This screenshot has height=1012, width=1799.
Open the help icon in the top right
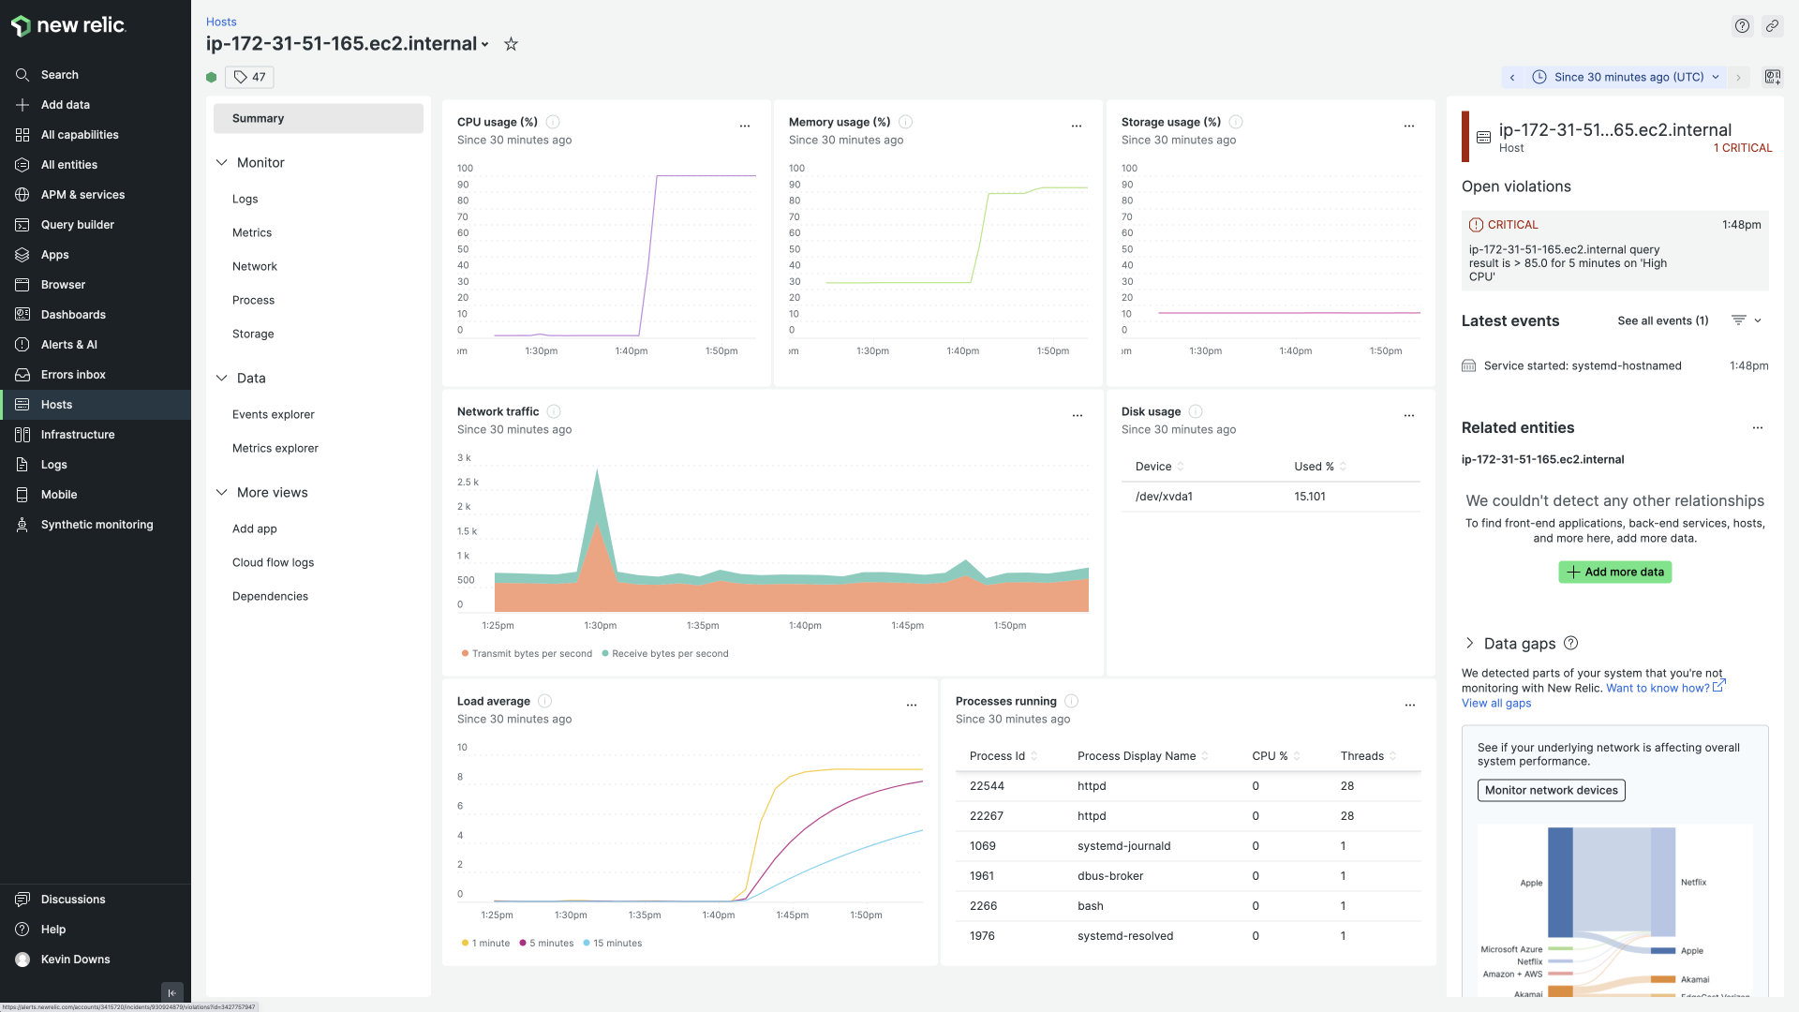click(x=1743, y=25)
